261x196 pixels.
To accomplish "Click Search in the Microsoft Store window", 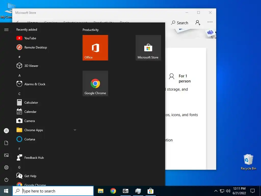I will pyautogui.click(x=180, y=23).
